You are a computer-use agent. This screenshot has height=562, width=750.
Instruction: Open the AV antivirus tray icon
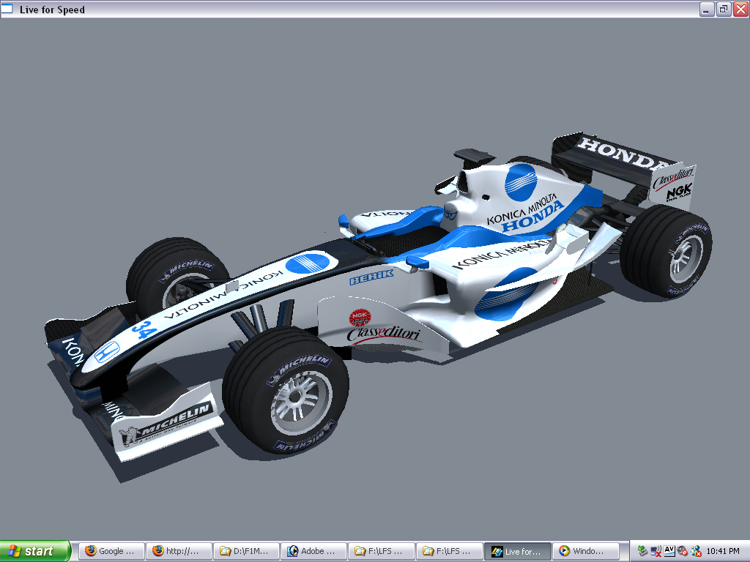click(669, 550)
